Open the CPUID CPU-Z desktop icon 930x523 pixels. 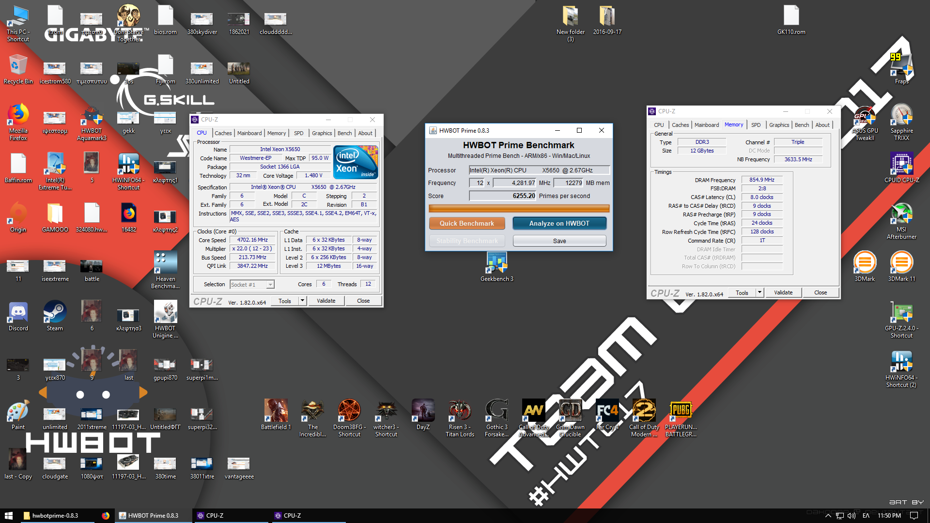coord(901,168)
